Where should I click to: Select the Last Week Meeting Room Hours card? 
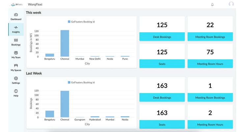click(x=210, y=117)
